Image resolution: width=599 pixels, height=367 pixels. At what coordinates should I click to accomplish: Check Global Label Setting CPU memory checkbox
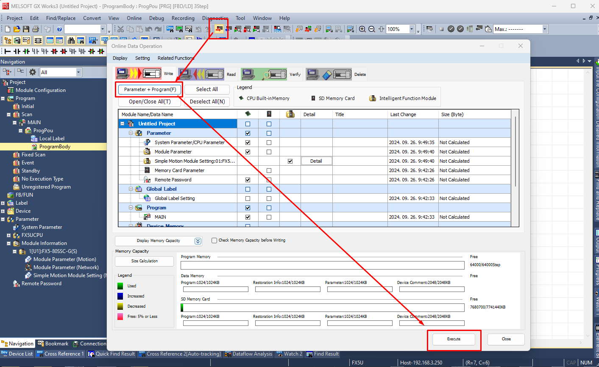click(x=248, y=198)
